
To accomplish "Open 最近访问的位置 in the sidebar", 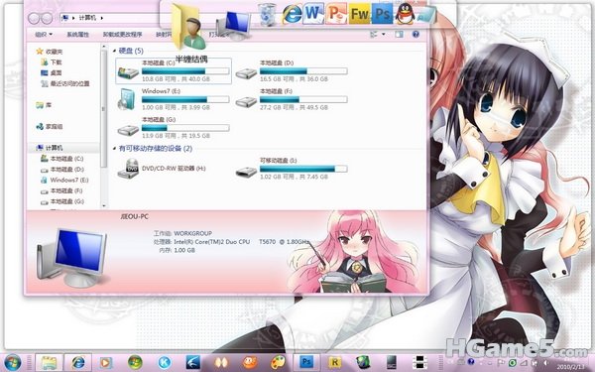I will [64, 83].
